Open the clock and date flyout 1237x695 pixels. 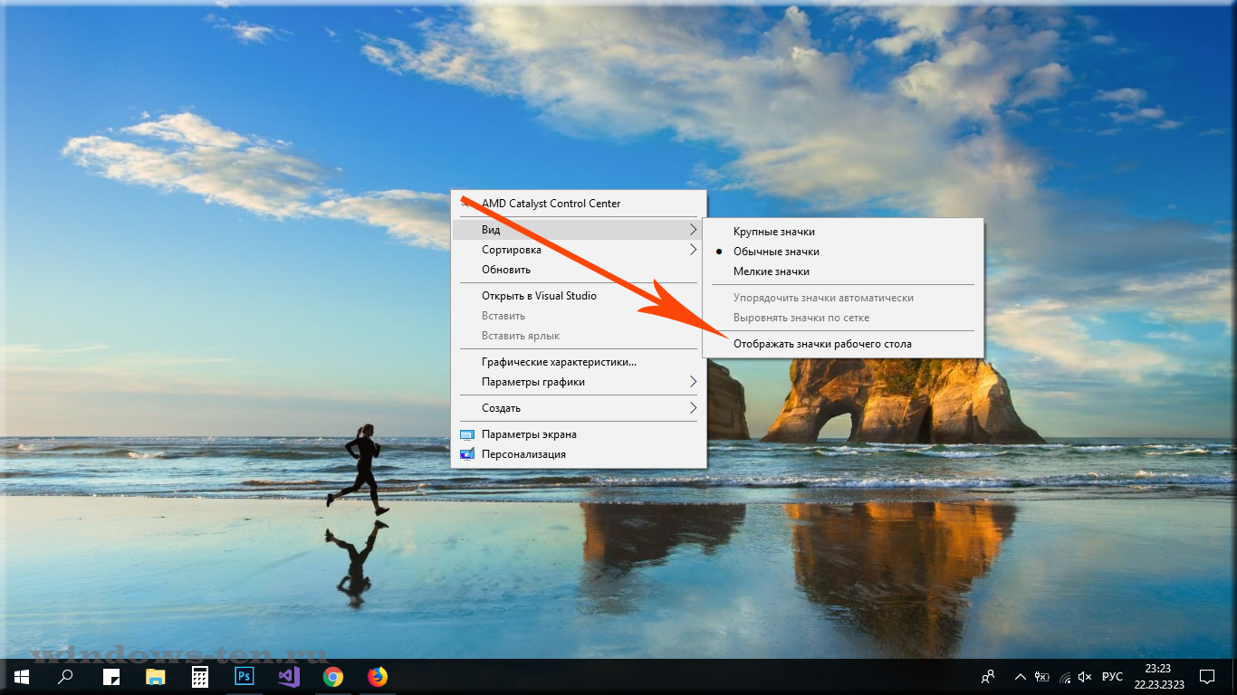click(x=1157, y=676)
